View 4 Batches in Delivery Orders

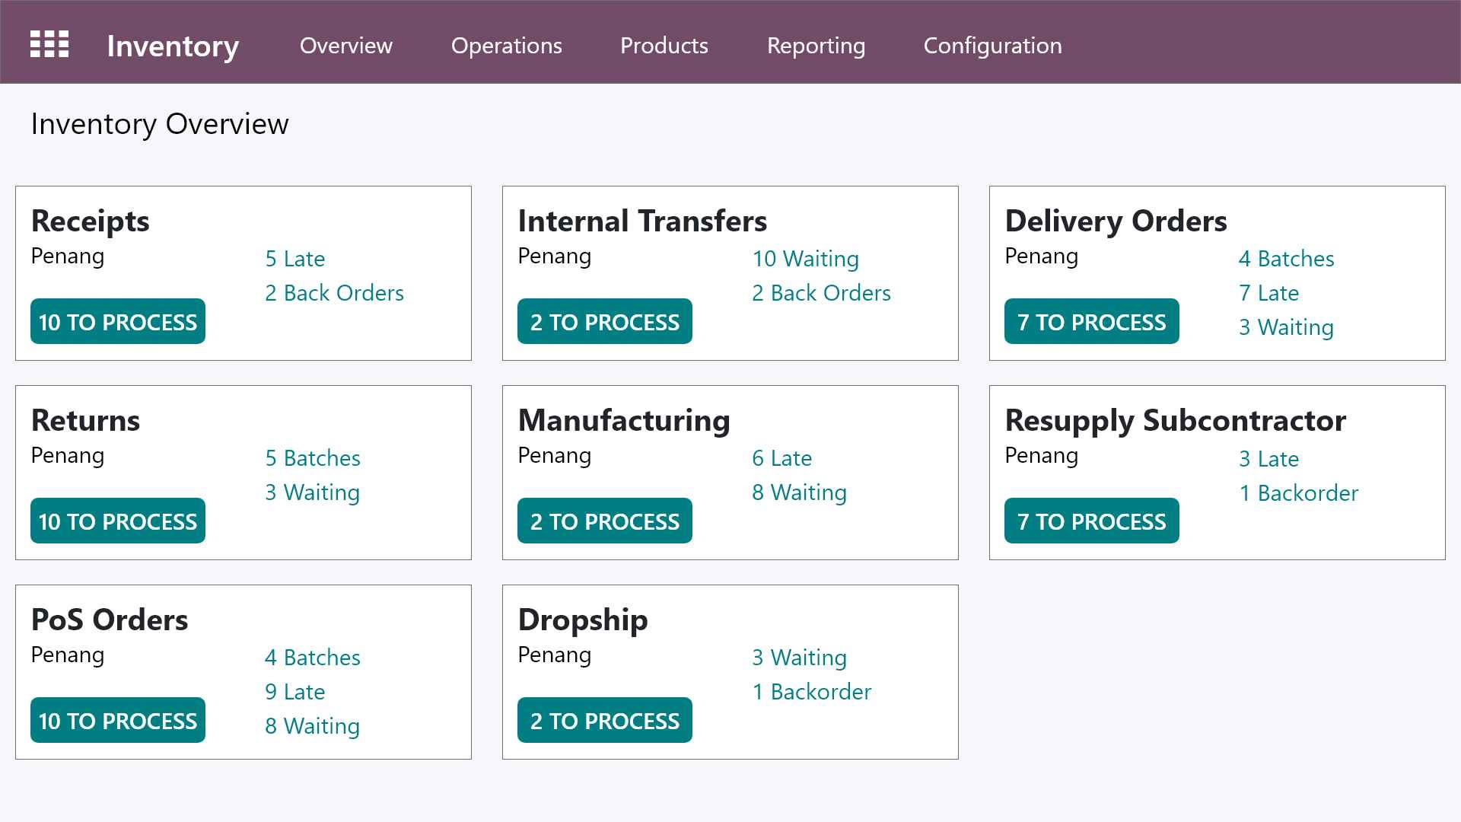pyautogui.click(x=1286, y=259)
